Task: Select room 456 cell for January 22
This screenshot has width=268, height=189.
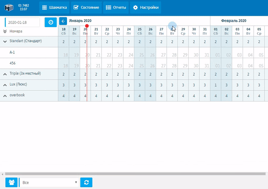Action: (x=107, y=63)
